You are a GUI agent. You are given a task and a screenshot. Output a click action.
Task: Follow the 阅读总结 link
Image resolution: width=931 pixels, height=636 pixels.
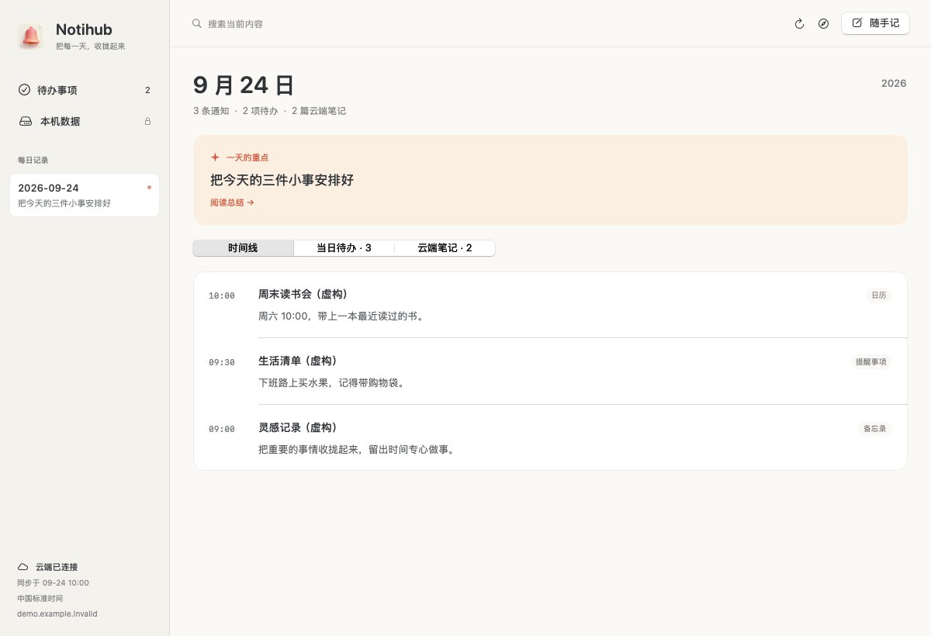click(x=232, y=202)
